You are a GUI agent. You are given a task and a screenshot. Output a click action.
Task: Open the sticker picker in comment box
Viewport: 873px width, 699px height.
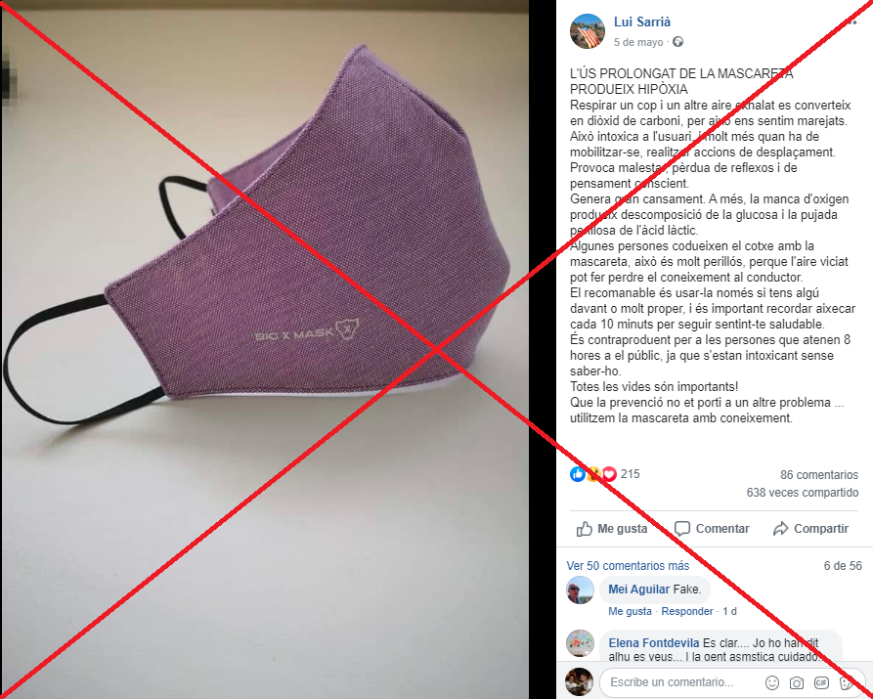[x=847, y=682]
